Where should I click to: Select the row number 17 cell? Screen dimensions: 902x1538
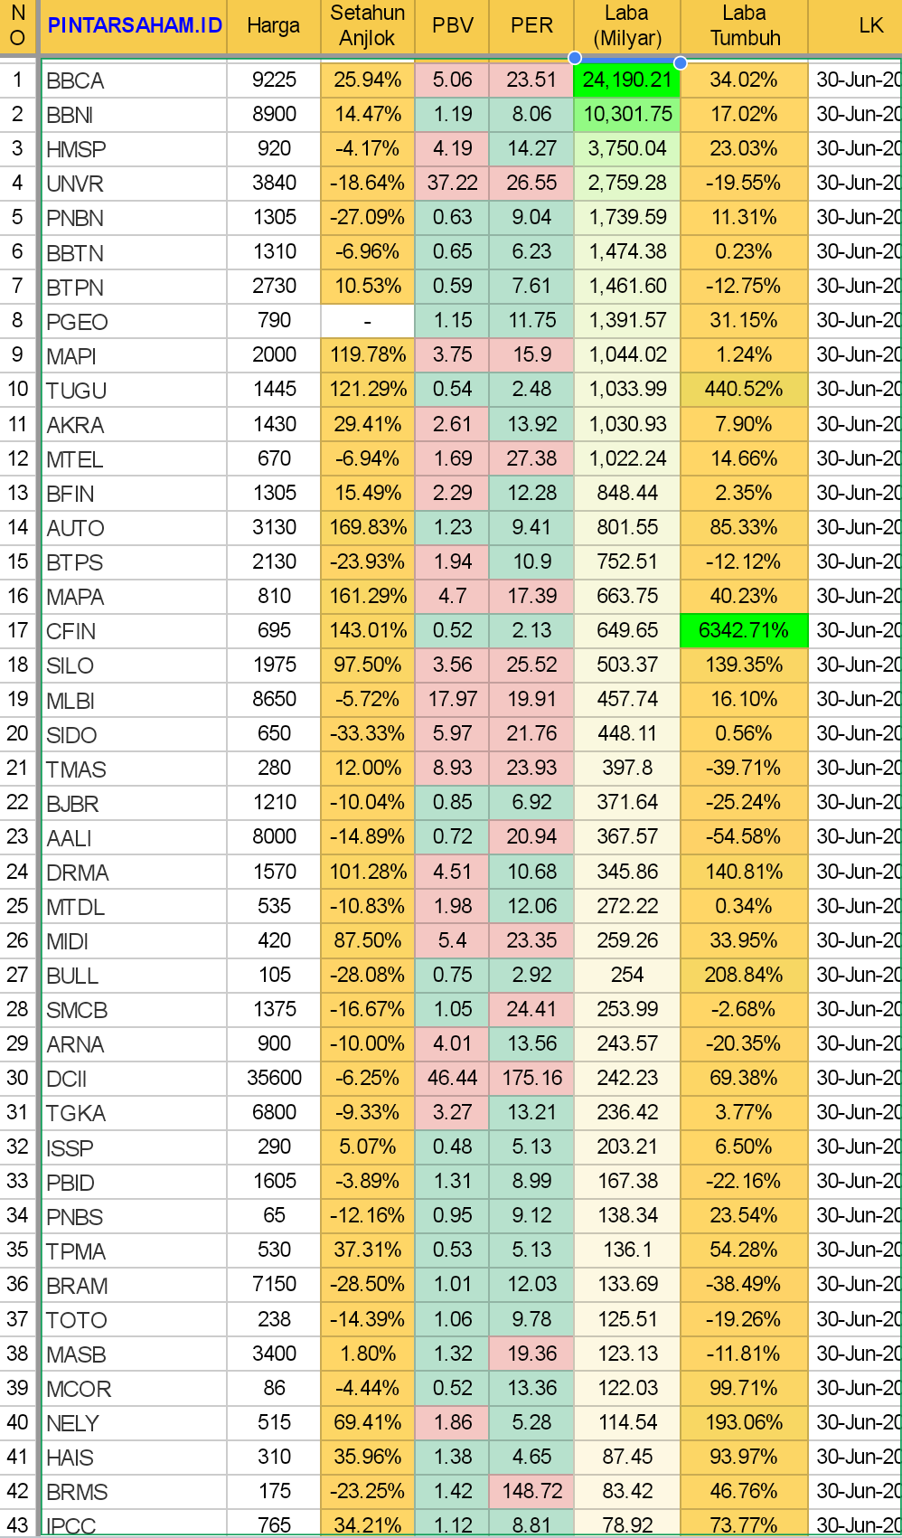[18, 630]
